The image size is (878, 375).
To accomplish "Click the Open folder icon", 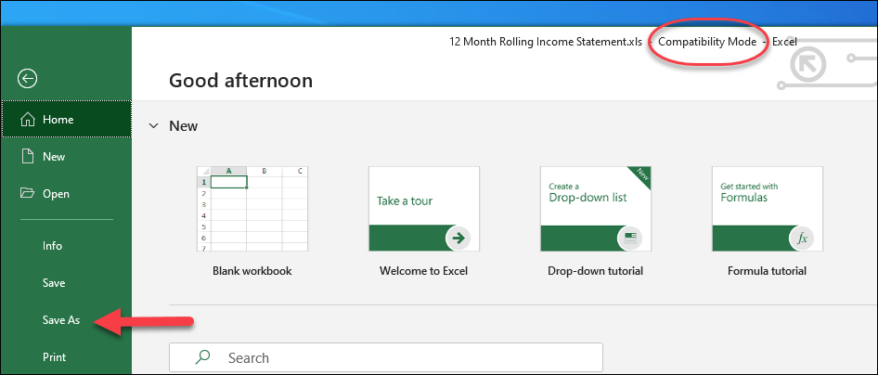I will coord(28,194).
